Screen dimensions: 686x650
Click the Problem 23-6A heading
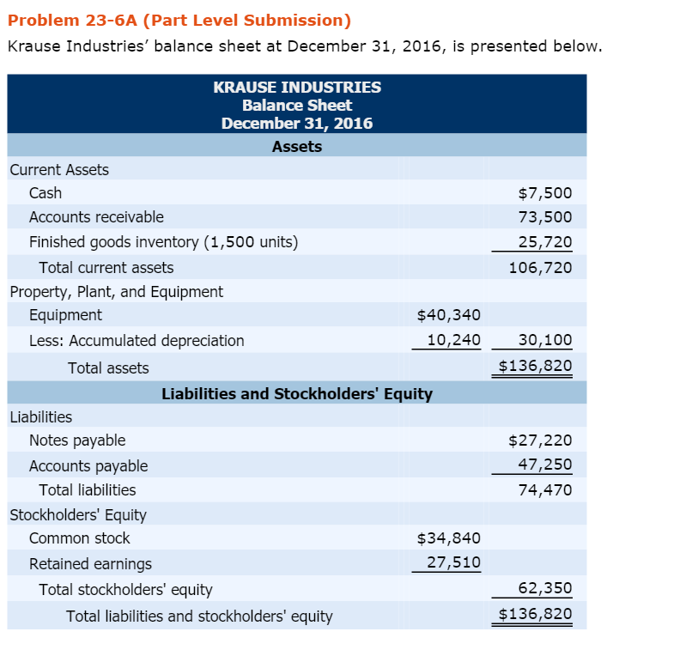pyautogui.click(x=179, y=20)
